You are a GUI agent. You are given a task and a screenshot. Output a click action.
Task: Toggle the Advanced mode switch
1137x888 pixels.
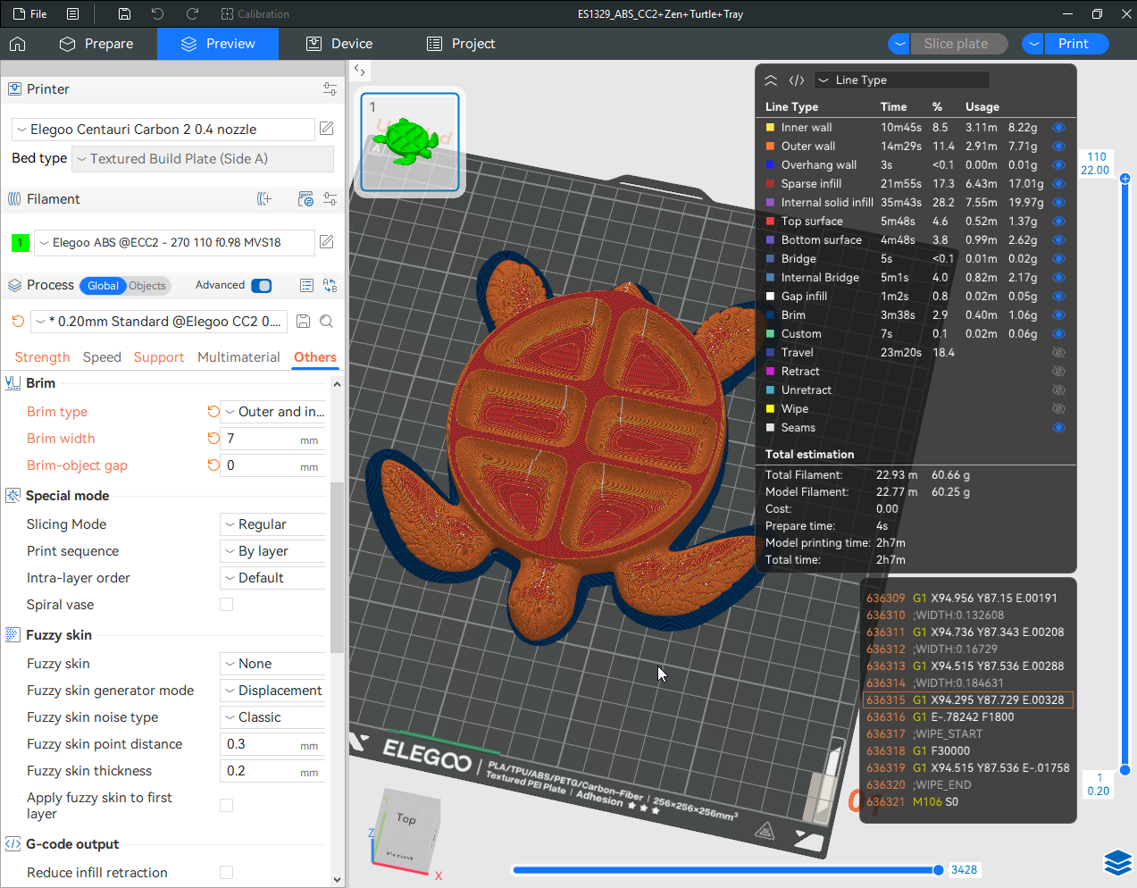tap(262, 286)
